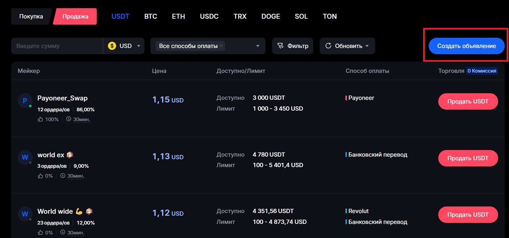Click the Мейкер column header

(29, 71)
